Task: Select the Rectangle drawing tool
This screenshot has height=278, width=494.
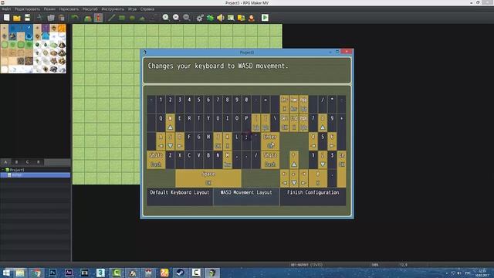Action: pyautogui.click(x=122, y=18)
